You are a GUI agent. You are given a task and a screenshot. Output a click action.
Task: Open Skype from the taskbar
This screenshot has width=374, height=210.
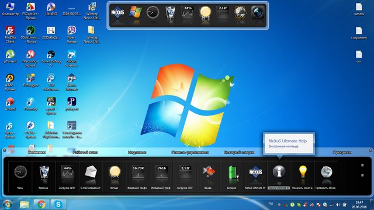pyautogui.click(x=58, y=204)
